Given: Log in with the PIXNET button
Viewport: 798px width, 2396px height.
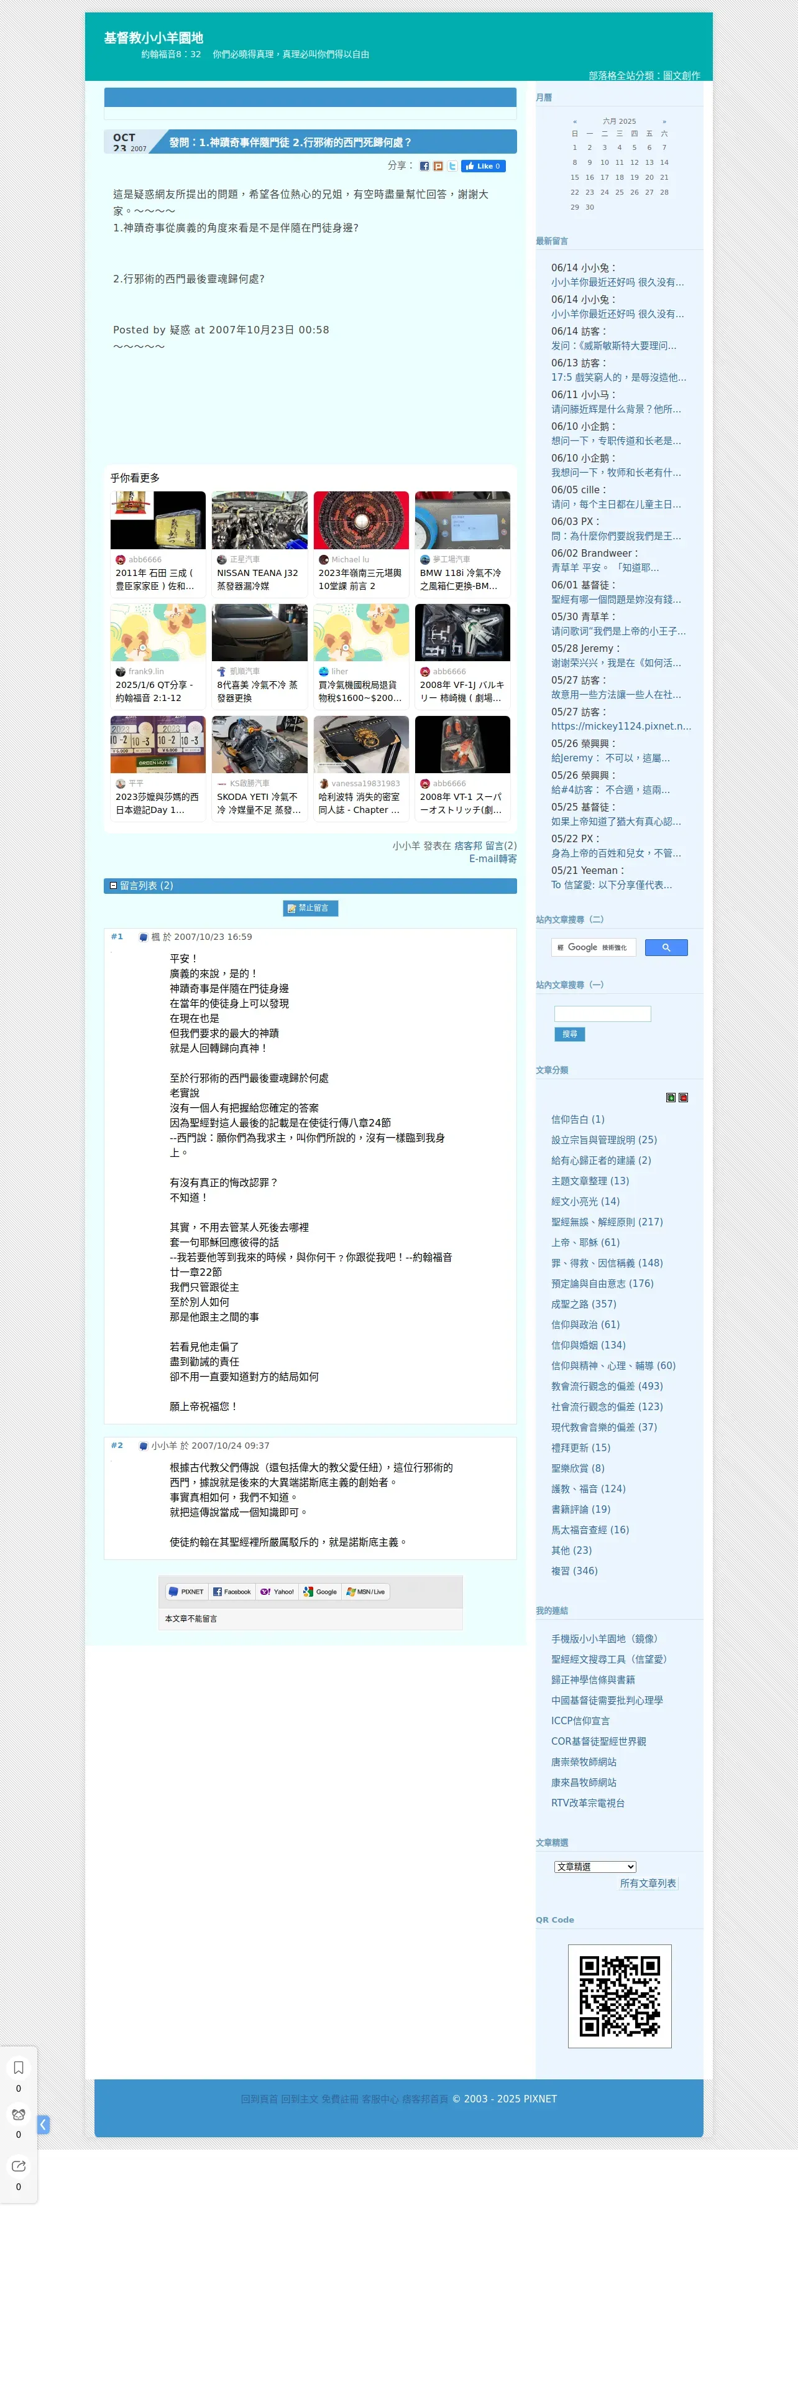Looking at the screenshot, I should coord(186,1592).
